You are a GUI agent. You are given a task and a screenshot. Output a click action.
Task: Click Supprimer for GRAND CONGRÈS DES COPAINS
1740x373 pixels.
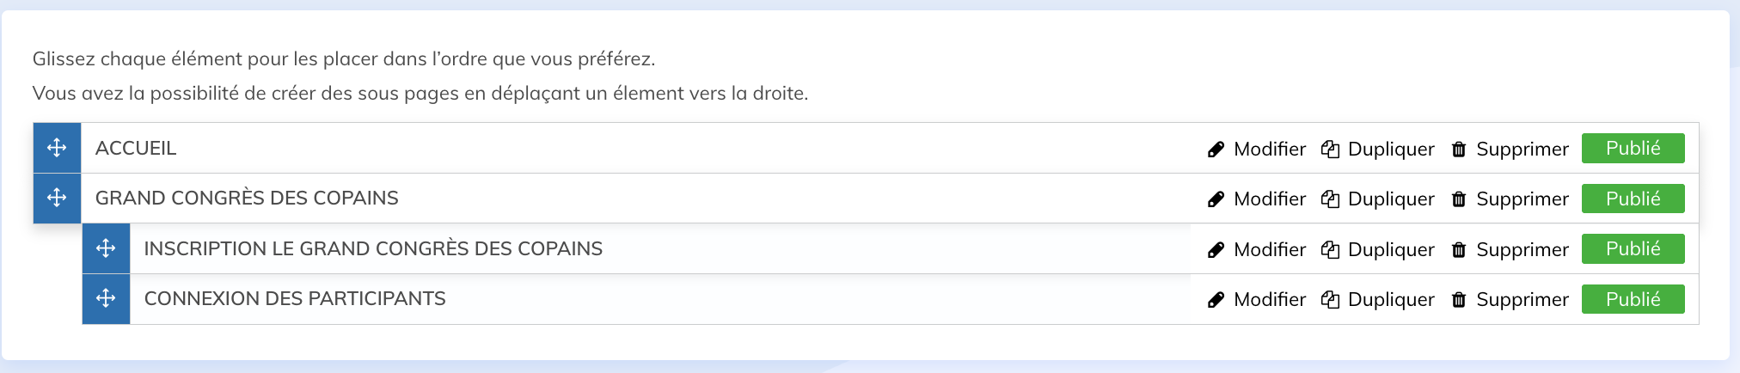[1522, 199]
